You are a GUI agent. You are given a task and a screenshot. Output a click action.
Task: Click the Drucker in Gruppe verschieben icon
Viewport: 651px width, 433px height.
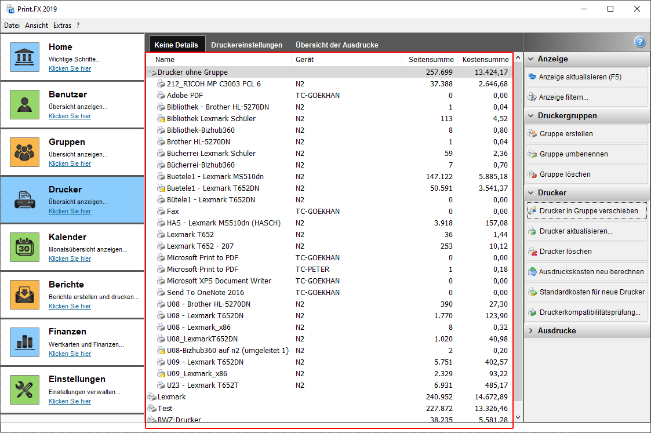point(532,211)
